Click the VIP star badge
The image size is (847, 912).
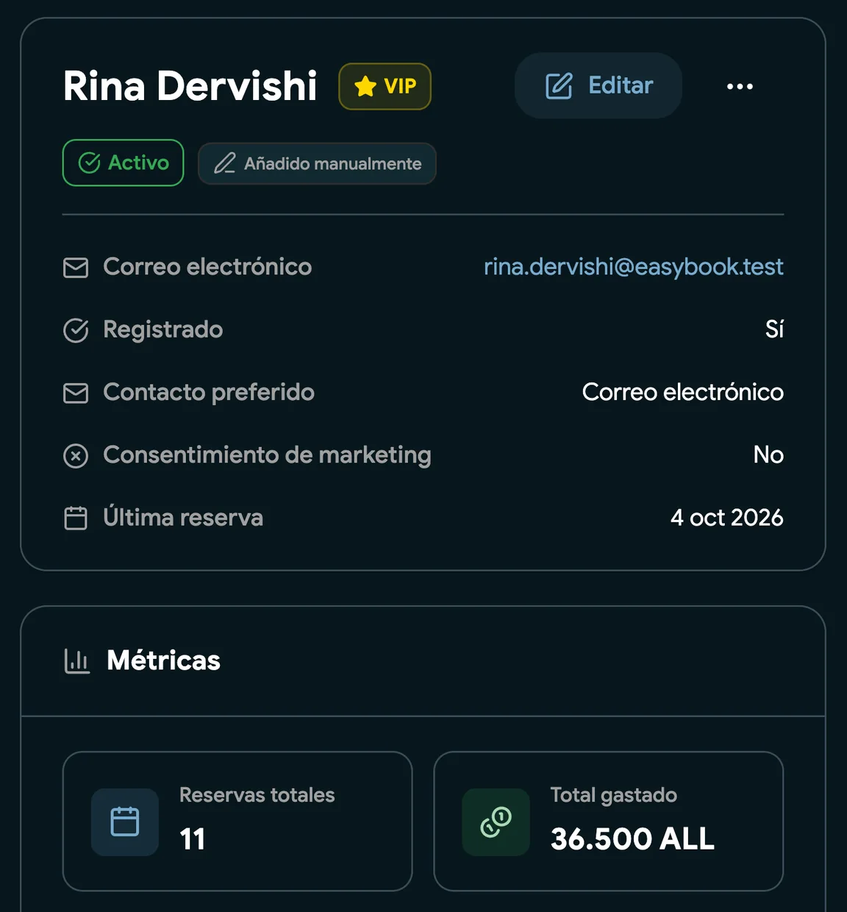tap(385, 86)
